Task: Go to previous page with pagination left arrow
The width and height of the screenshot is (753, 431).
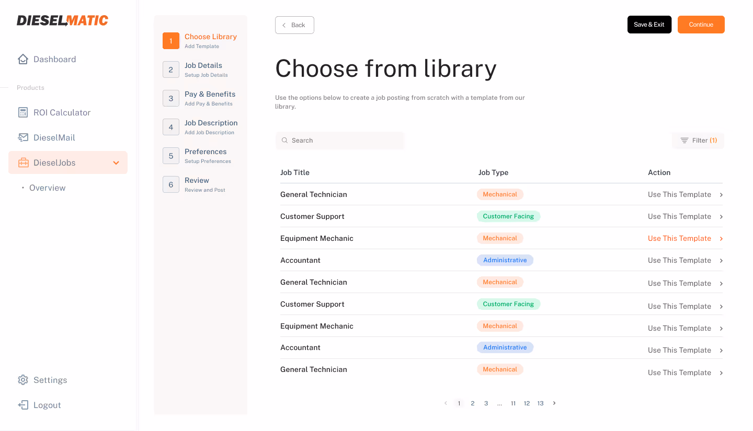Action: (446, 403)
